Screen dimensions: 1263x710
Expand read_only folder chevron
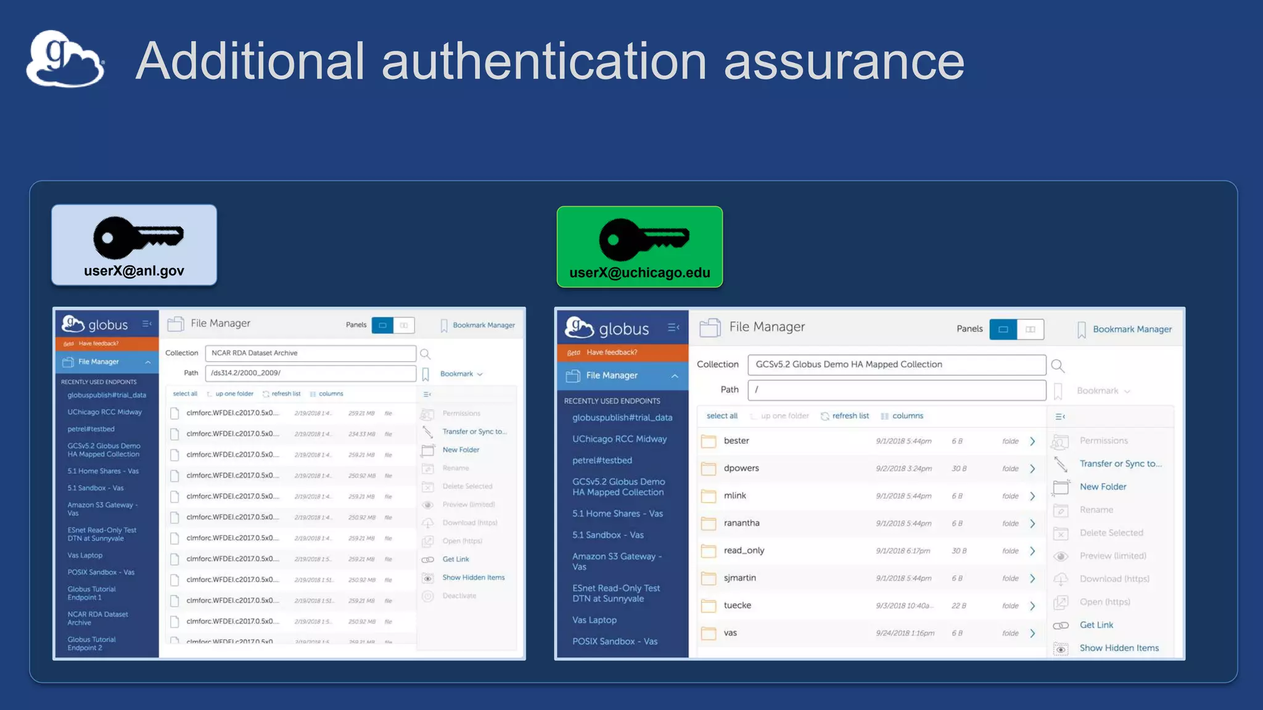[x=1032, y=551]
